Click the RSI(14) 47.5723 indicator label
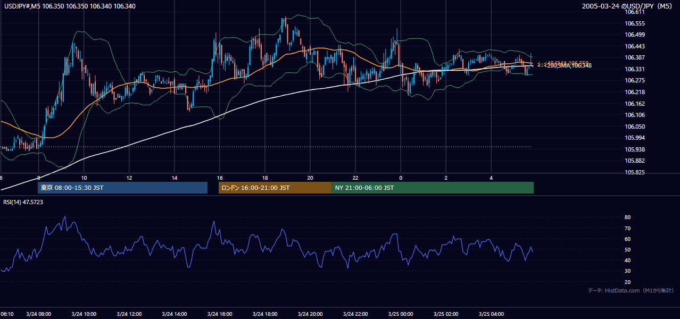Viewport: 680px width, 319px height. click(x=23, y=202)
